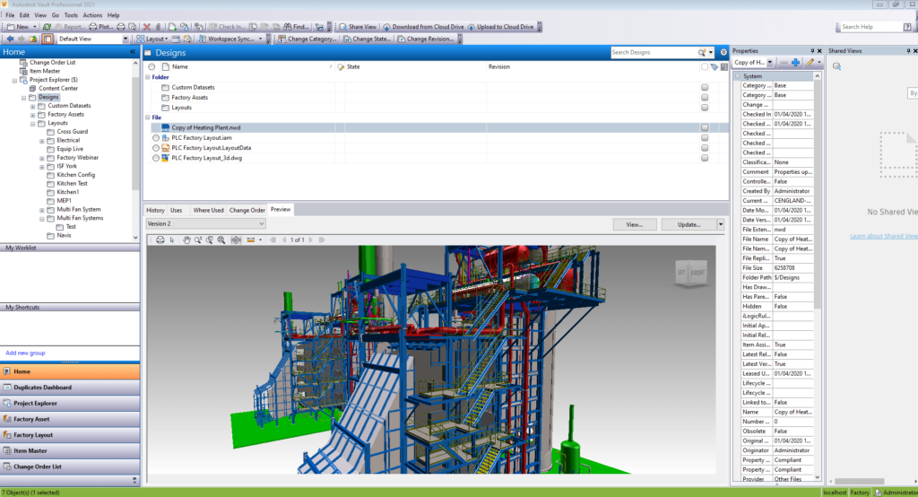Select the zoom tool in preview toolbar
The height and width of the screenshot is (497, 918).
[x=198, y=240]
